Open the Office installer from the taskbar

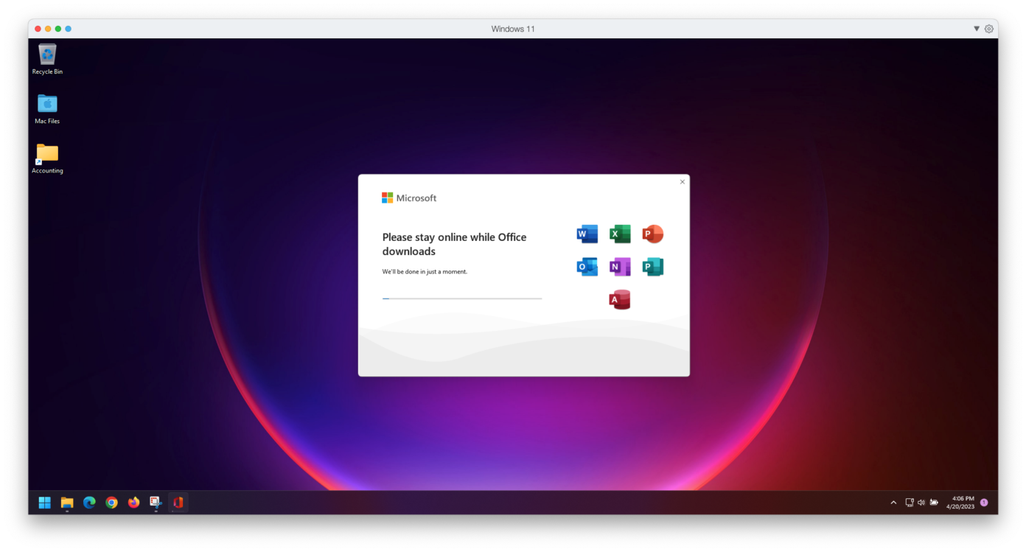click(x=178, y=503)
